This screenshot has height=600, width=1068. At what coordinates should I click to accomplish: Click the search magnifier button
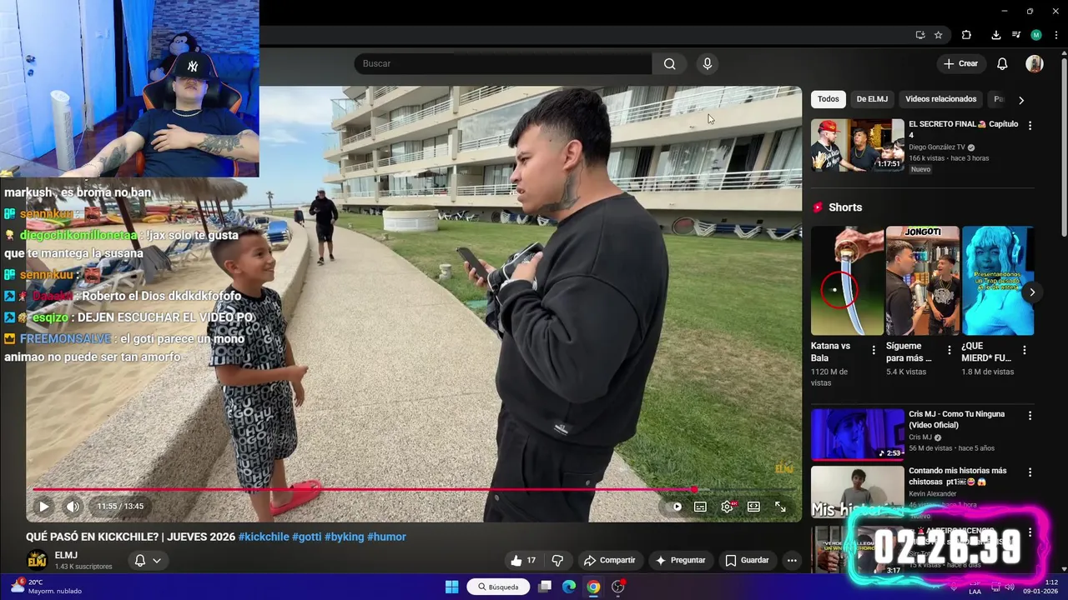pyautogui.click(x=669, y=63)
